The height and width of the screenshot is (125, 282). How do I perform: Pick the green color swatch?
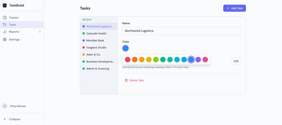point(163,59)
